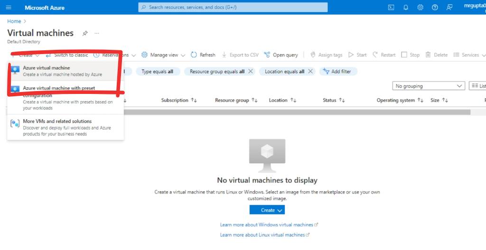Open the No grouping dropdown
The height and width of the screenshot is (250, 486).
(429, 86)
